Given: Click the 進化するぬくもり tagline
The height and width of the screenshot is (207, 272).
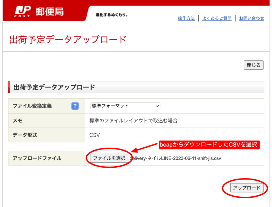Looking at the screenshot, I should coord(112,15).
